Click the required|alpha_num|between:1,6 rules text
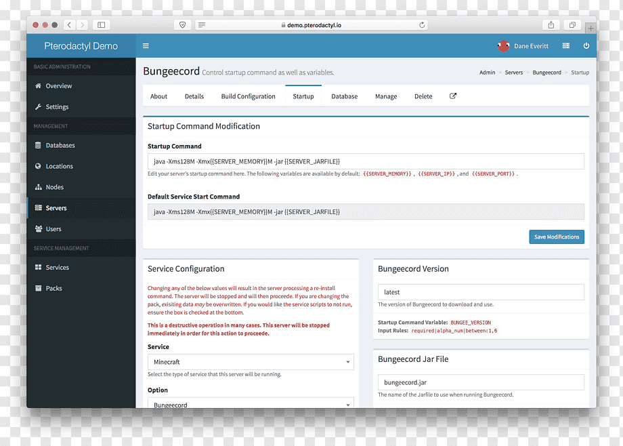This screenshot has height=446, width=623. click(454, 331)
